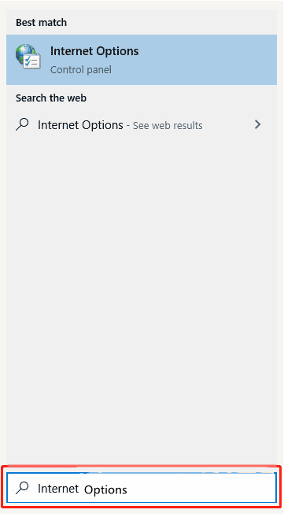Viewport: 284px width, 517px height.
Task: Click blank space right of Control panel
Action: pyautogui.click(x=193, y=69)
